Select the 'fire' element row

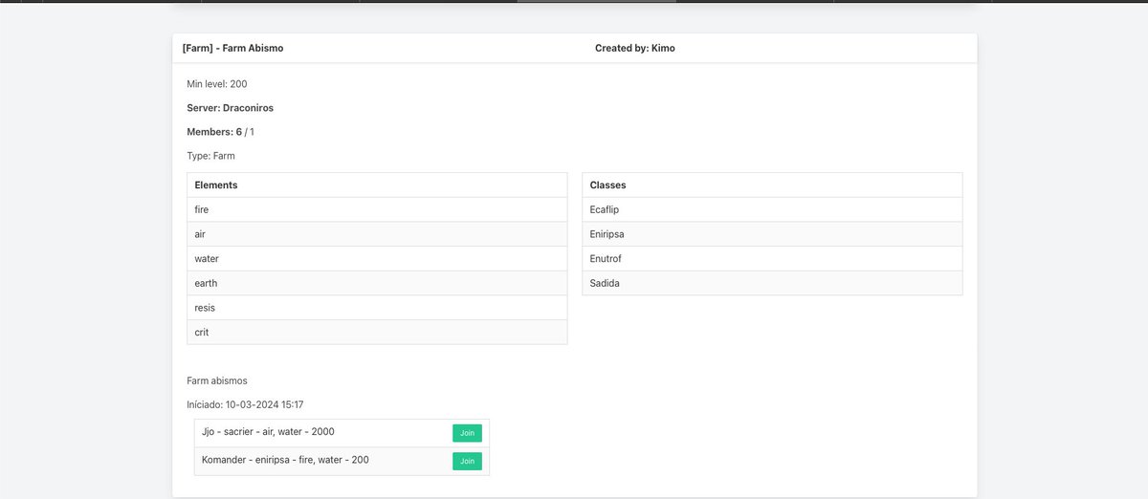coord(377,209)
